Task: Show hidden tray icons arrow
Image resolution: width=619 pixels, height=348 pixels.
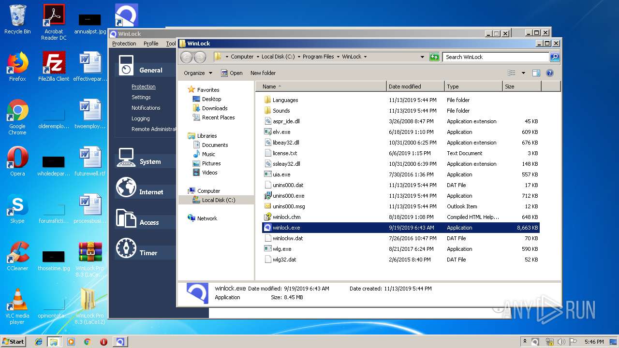Action: (525, 342)
